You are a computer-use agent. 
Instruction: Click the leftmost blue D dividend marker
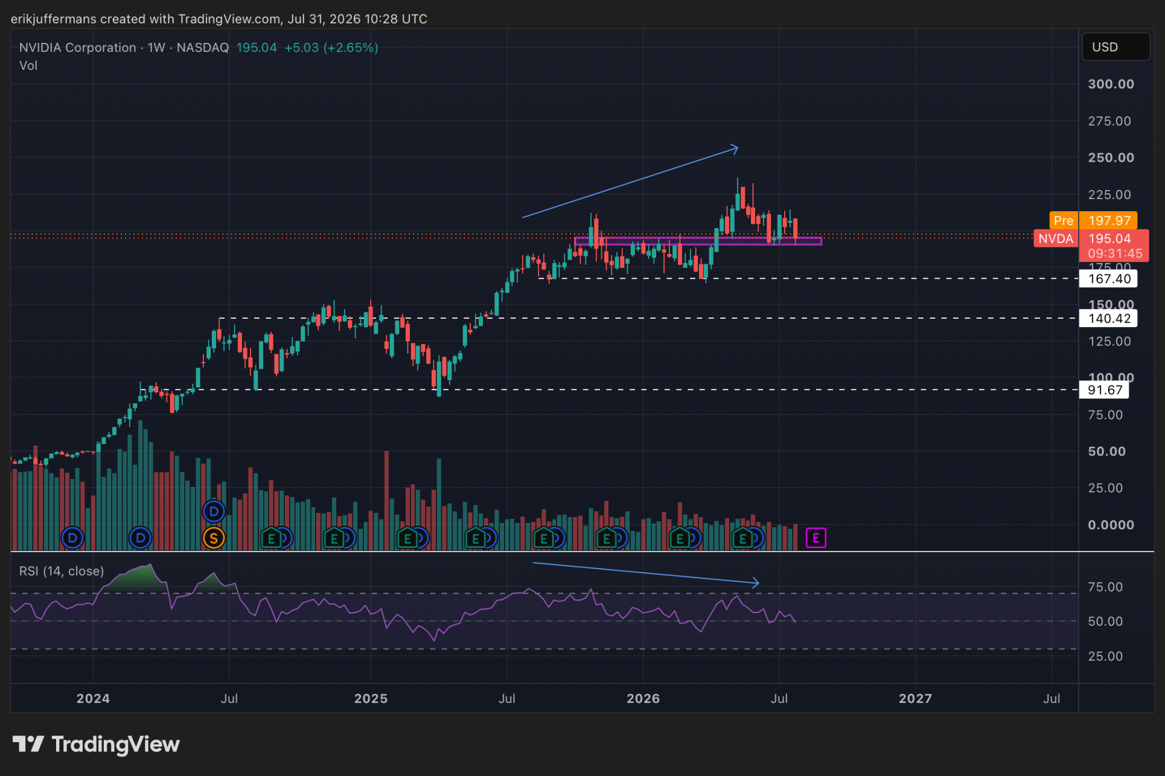point(72,537)
